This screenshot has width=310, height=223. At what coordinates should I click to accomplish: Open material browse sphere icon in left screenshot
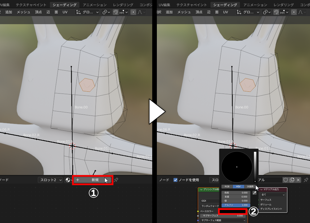[x=69, y=180]
